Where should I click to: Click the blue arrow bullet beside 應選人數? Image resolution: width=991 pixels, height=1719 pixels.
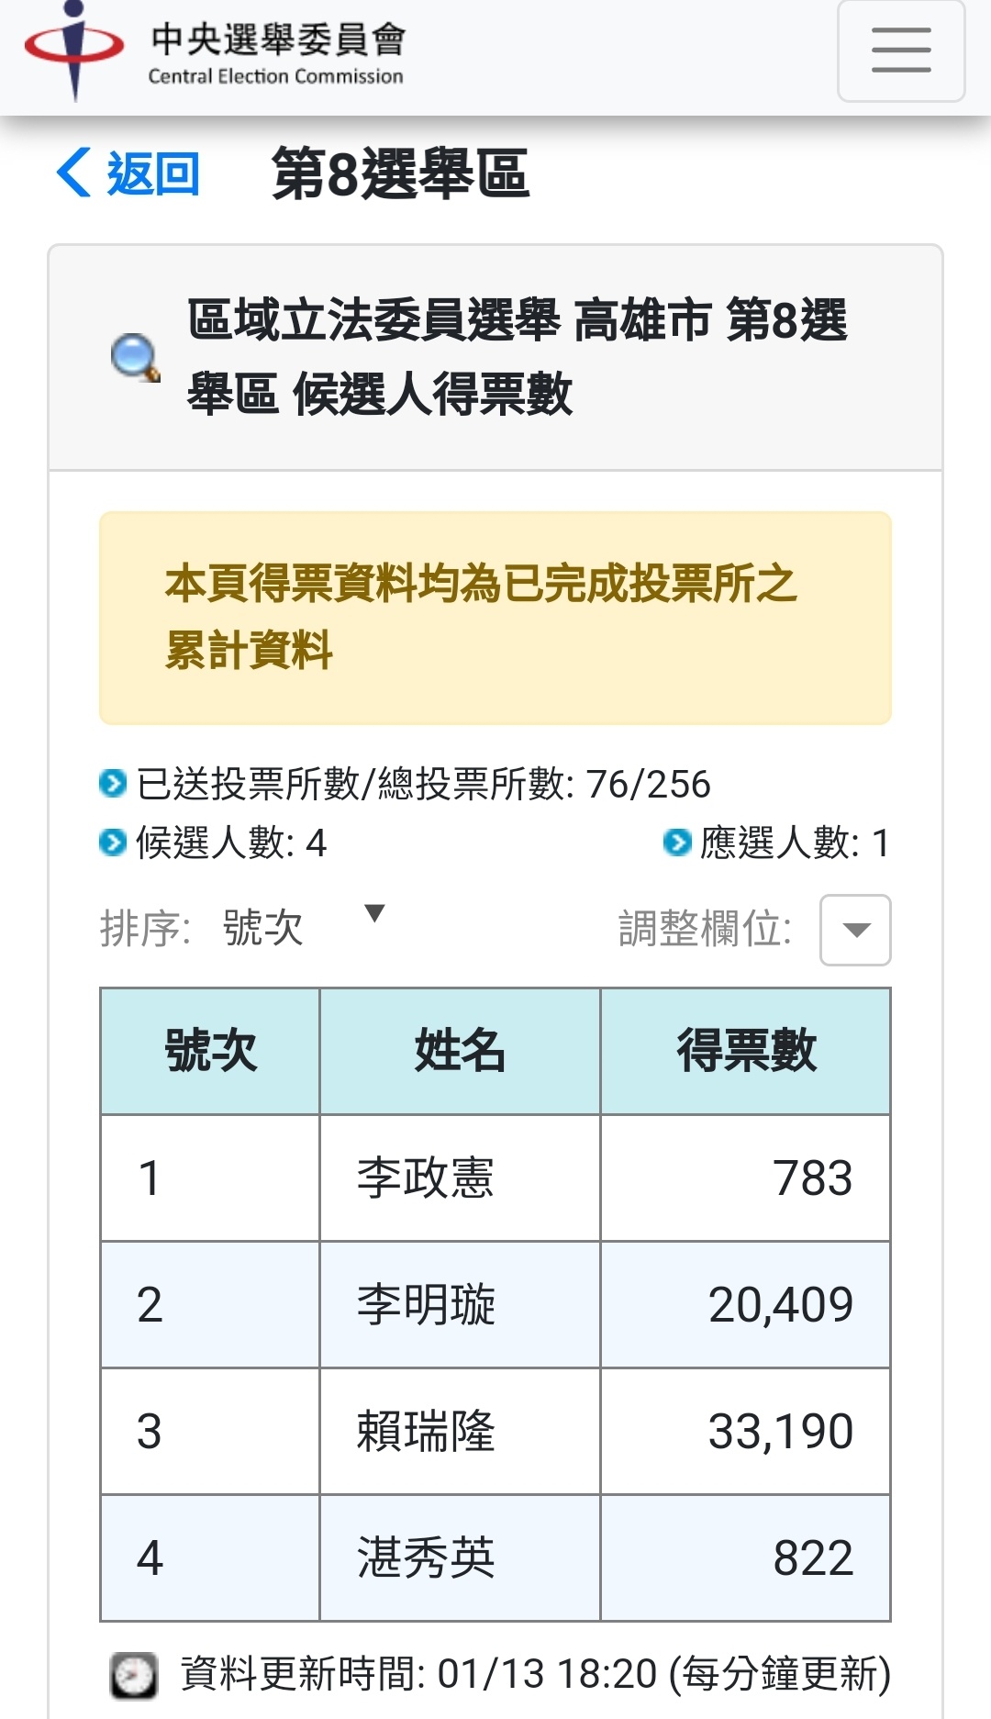676,842
